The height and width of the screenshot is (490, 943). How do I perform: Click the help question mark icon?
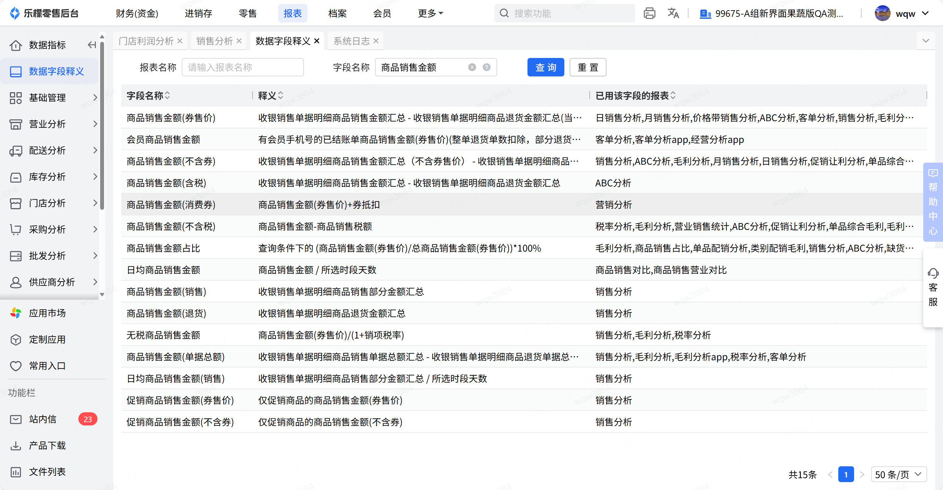coord(487,68)
